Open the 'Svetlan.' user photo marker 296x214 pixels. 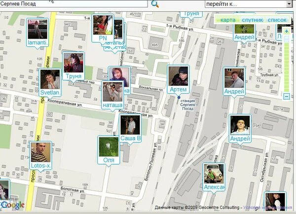click(x=50, y=83)
